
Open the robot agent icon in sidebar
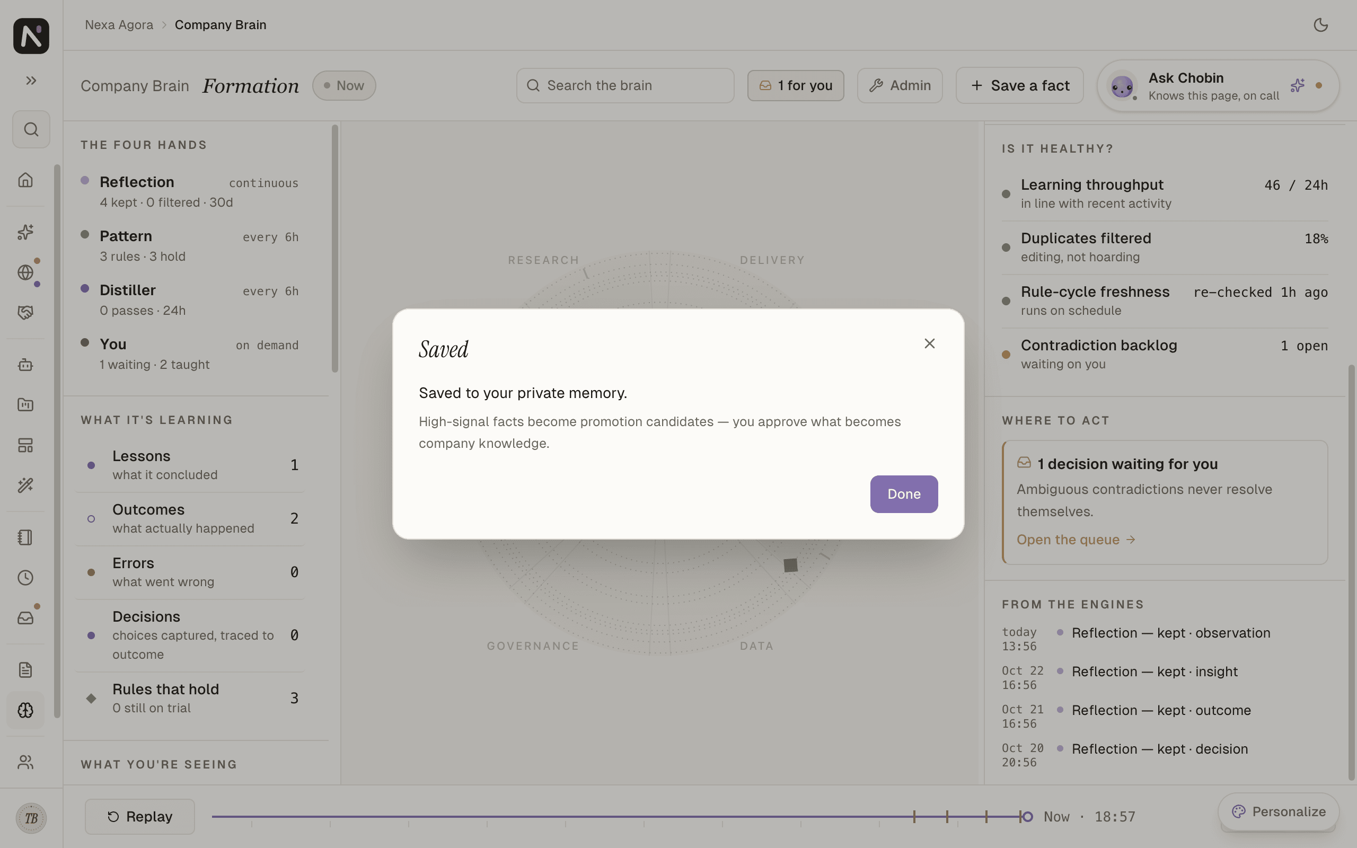click(25, 365)
